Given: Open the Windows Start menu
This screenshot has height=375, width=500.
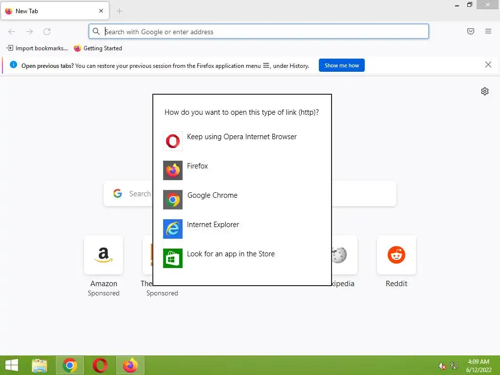Looking at the screenshot, I should coord(12,365).
